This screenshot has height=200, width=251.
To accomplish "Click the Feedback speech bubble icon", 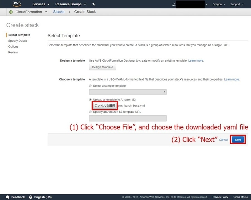I will coord(8,197).
